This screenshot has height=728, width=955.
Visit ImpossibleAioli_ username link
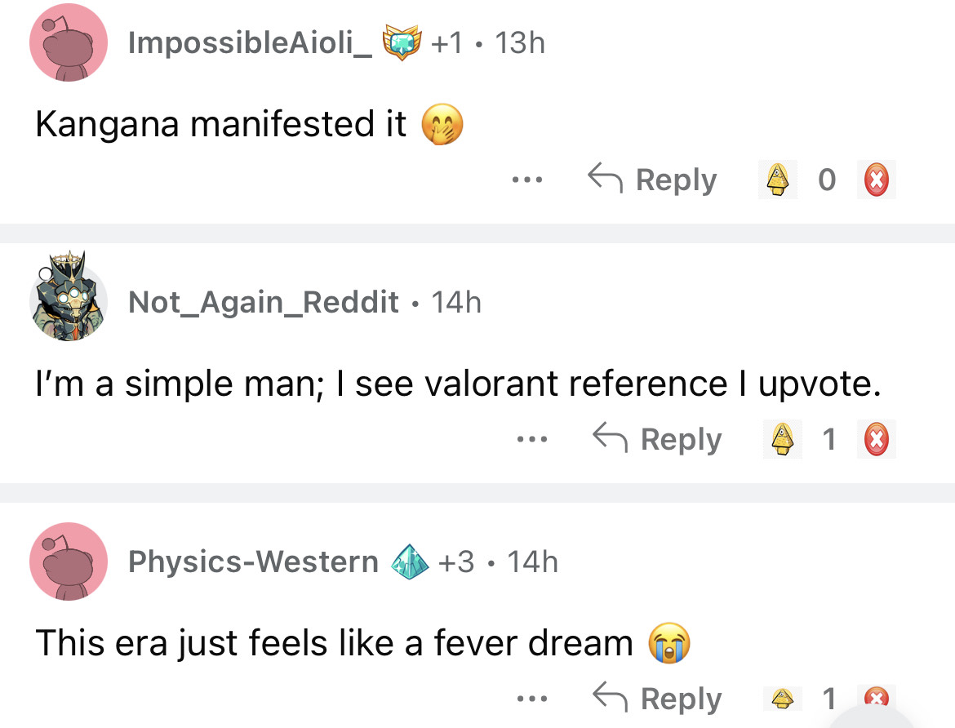click(x=251, y=42)
